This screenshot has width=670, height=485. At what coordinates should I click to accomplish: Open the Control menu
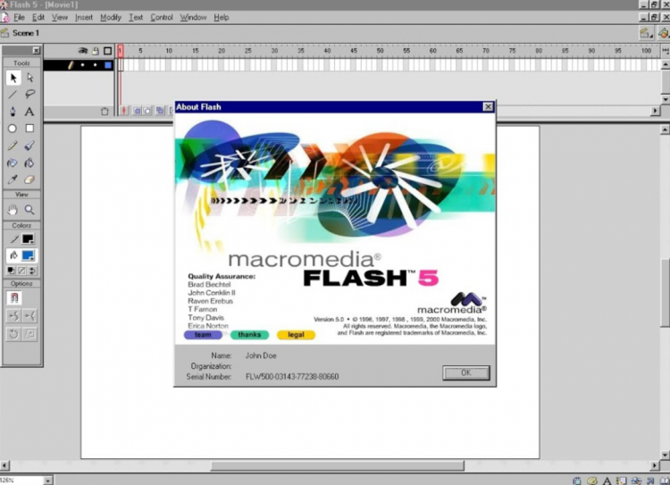point(161,18)
